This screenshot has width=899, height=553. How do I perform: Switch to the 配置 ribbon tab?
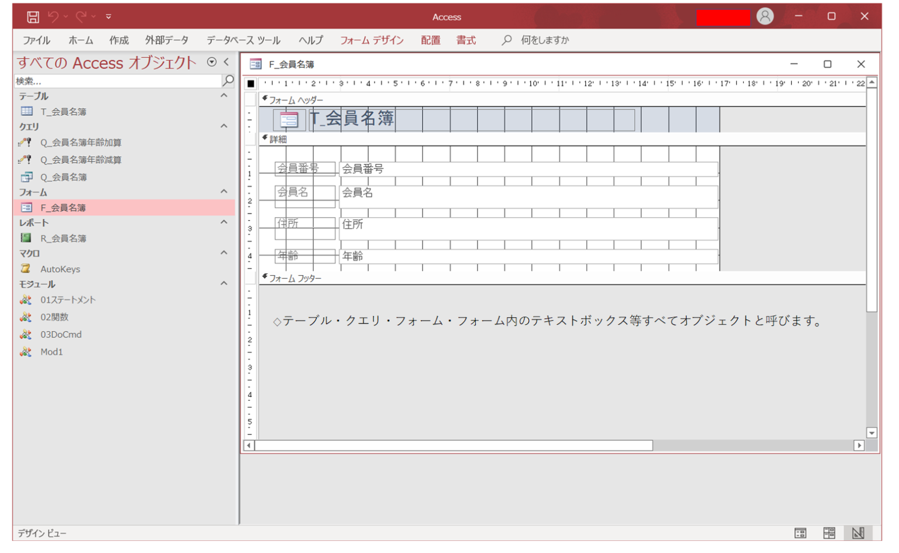click(x=430, y=40)
